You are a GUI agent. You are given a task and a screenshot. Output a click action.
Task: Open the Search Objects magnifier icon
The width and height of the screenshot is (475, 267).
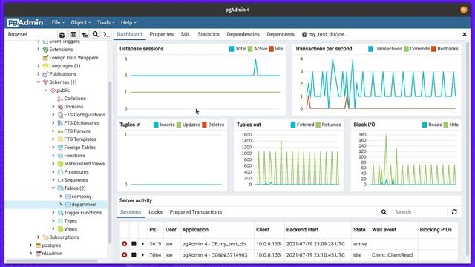pyautogui.click(x=96, y=34)
